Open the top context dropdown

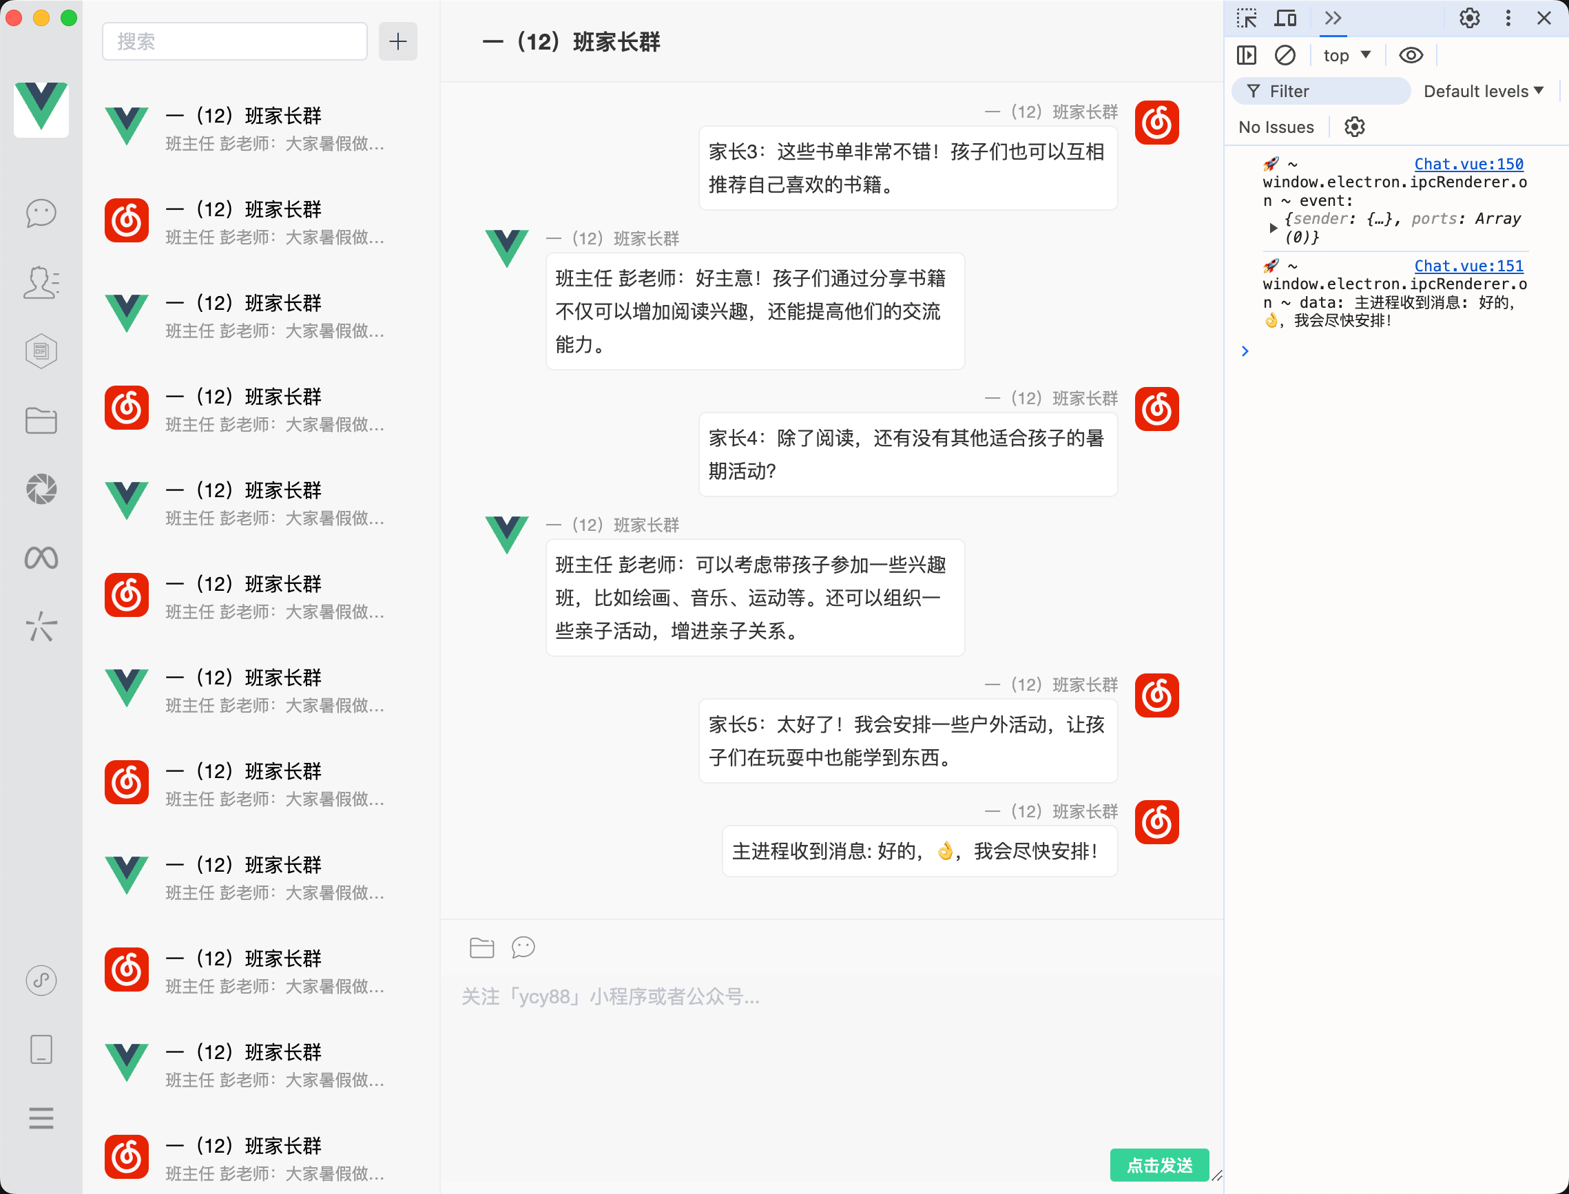click(1347, 56)
